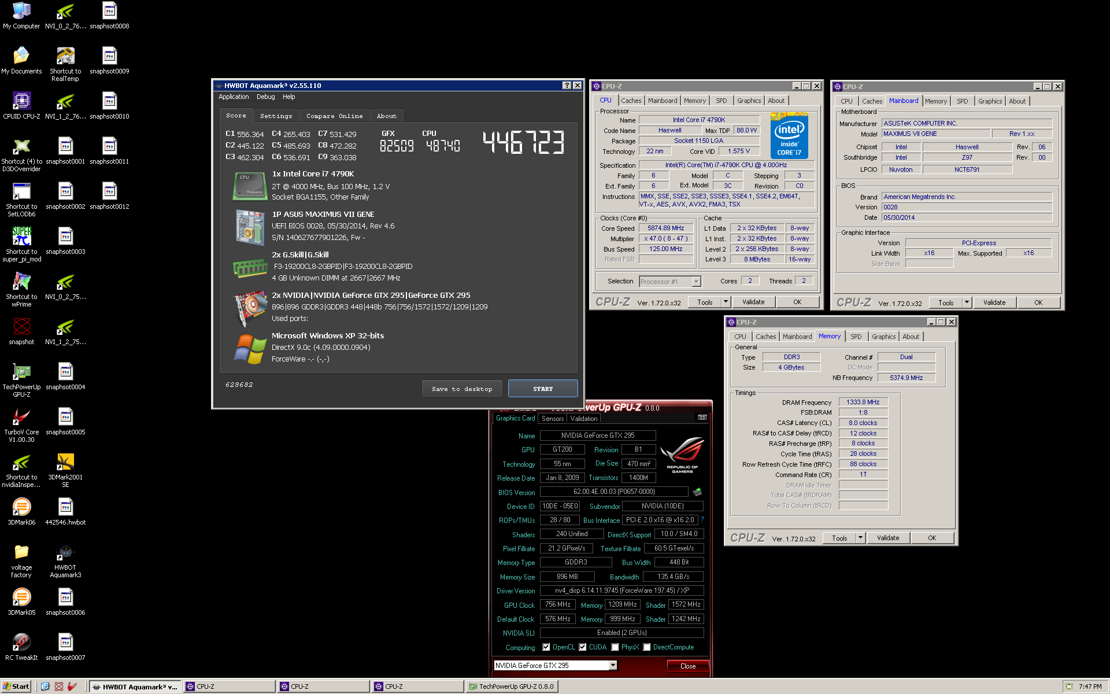Viewport: 1110px width, 694px height.
Task: Open RC TweakIt desktop icon
Action: click(x=21, y=647)
